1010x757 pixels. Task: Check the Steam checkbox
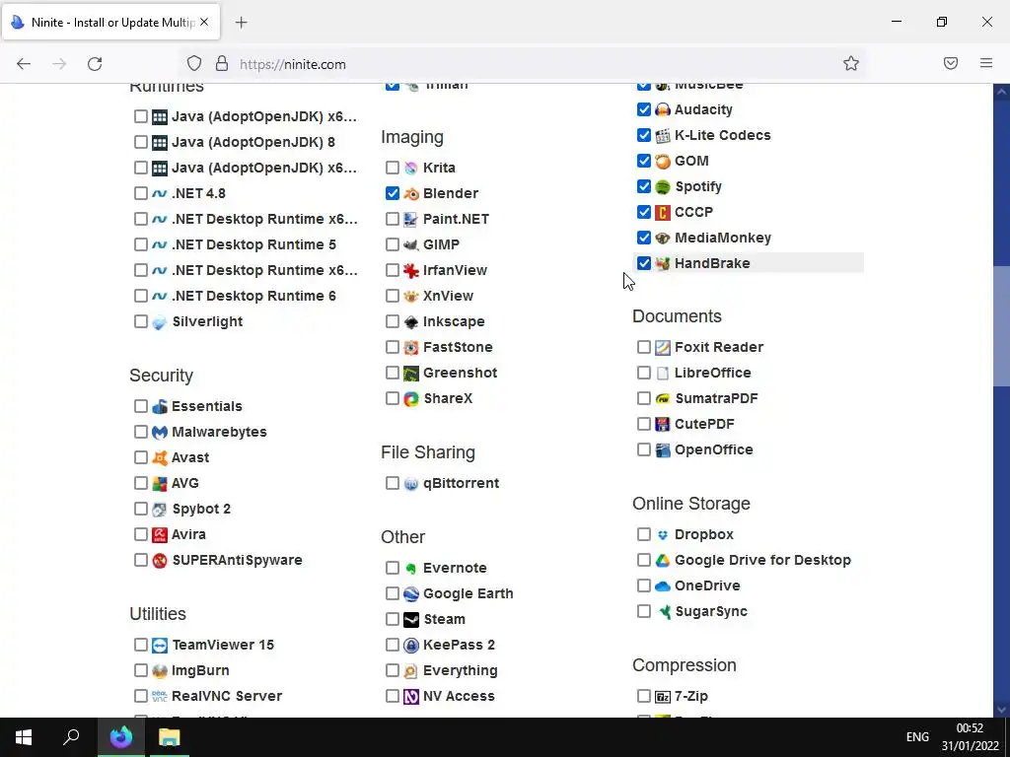click(x=393, y=619)
